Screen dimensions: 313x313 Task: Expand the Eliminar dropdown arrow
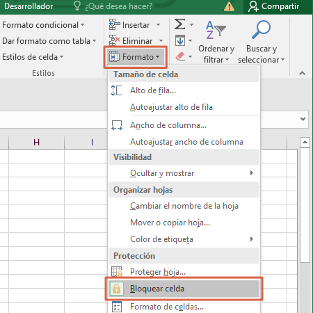(161, 41)
